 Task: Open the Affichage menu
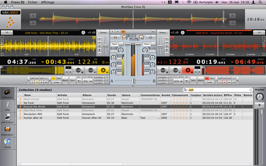click(x=48, y=2)
